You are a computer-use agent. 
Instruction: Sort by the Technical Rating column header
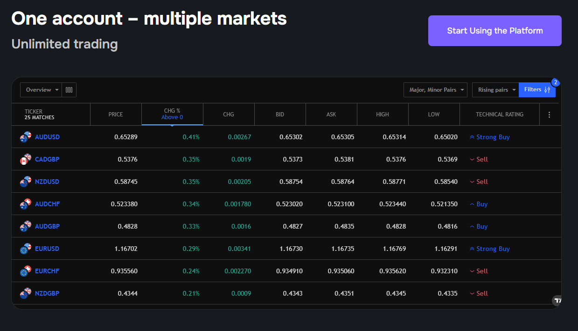coord(499,115)
